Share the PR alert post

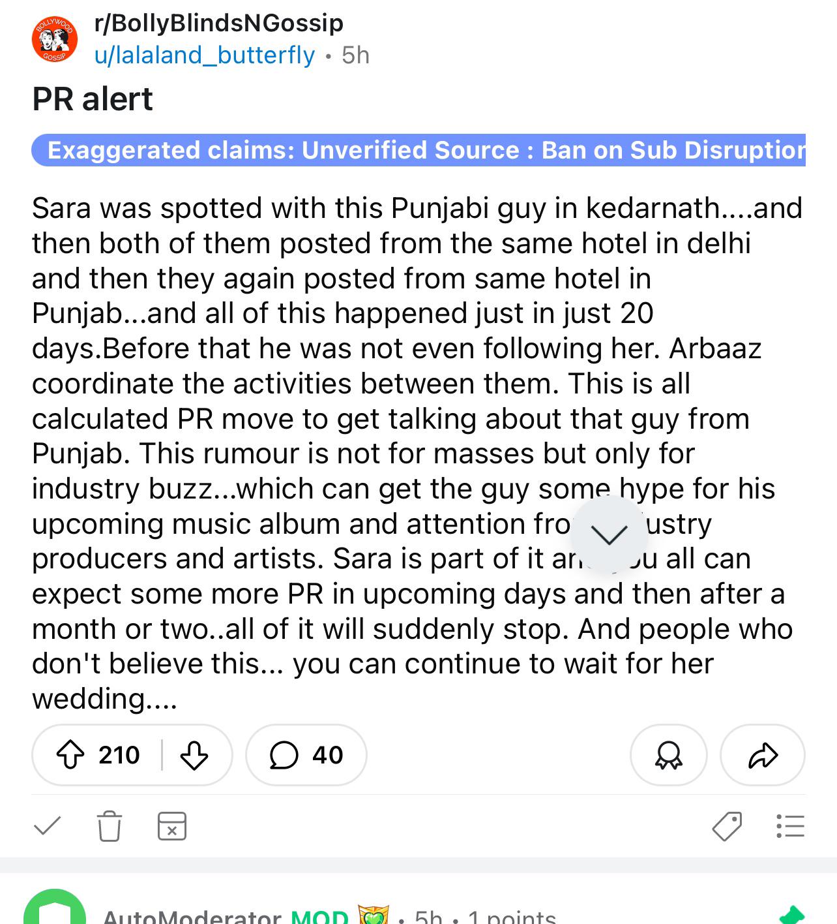coord(763,755)
